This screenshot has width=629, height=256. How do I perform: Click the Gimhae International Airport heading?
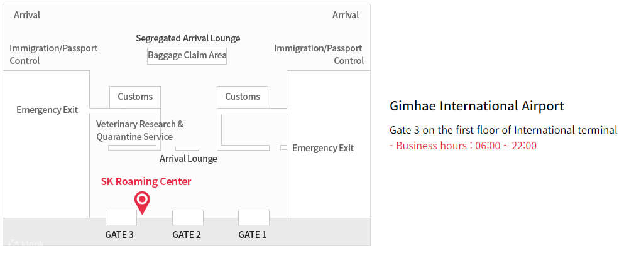(477, 106)
